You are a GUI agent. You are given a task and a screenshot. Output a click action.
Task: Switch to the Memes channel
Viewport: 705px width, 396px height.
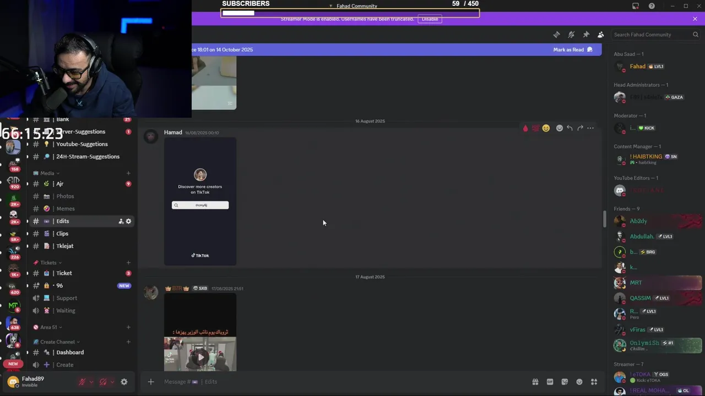pos(81,208)
